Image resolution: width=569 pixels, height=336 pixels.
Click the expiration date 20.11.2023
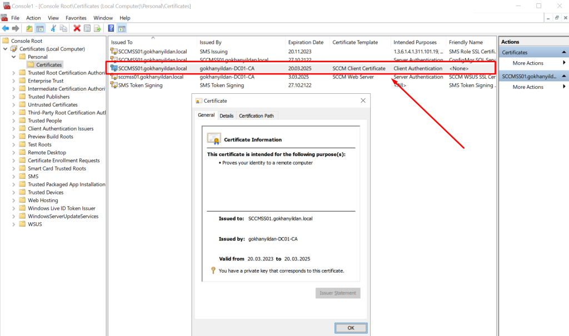pyautogui.click(x=300, y=52)
